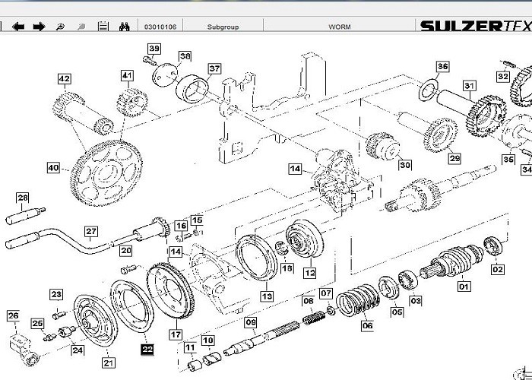Select part callout 29
Image resolution: width=532 pixels, height=380 pixels.
point(454,158)
